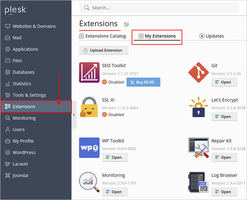Open the SSL It! padlock icon
Screen dimensions: 247x200
(x=89, y=107)
